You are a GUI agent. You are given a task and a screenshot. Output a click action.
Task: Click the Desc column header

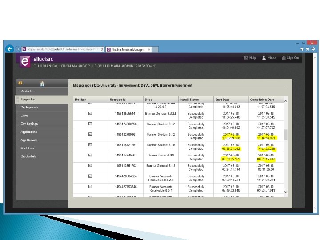pos(161,100)
